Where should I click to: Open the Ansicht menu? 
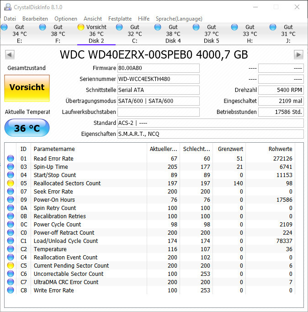[93, 19]
